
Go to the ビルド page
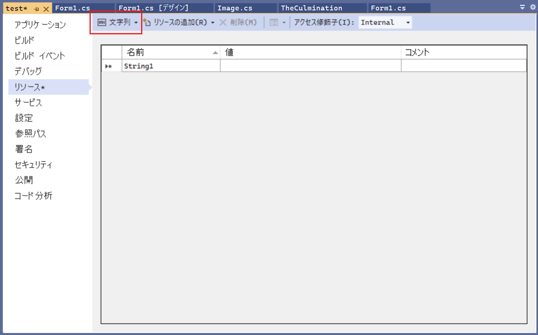tap(24, 40)
